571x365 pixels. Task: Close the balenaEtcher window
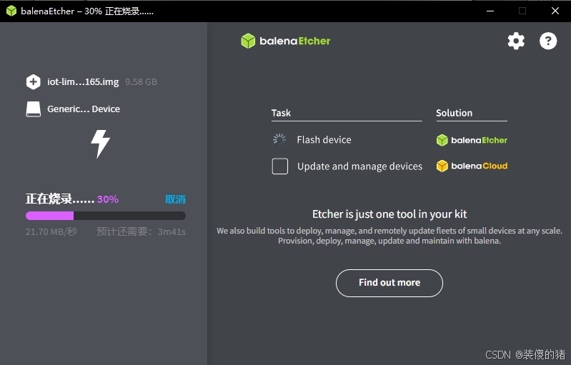click(555, 11)
